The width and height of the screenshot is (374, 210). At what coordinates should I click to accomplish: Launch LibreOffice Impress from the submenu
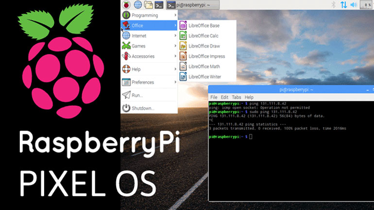point(207,56)
